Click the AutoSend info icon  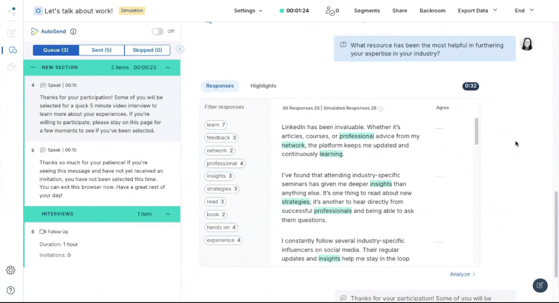73,32
